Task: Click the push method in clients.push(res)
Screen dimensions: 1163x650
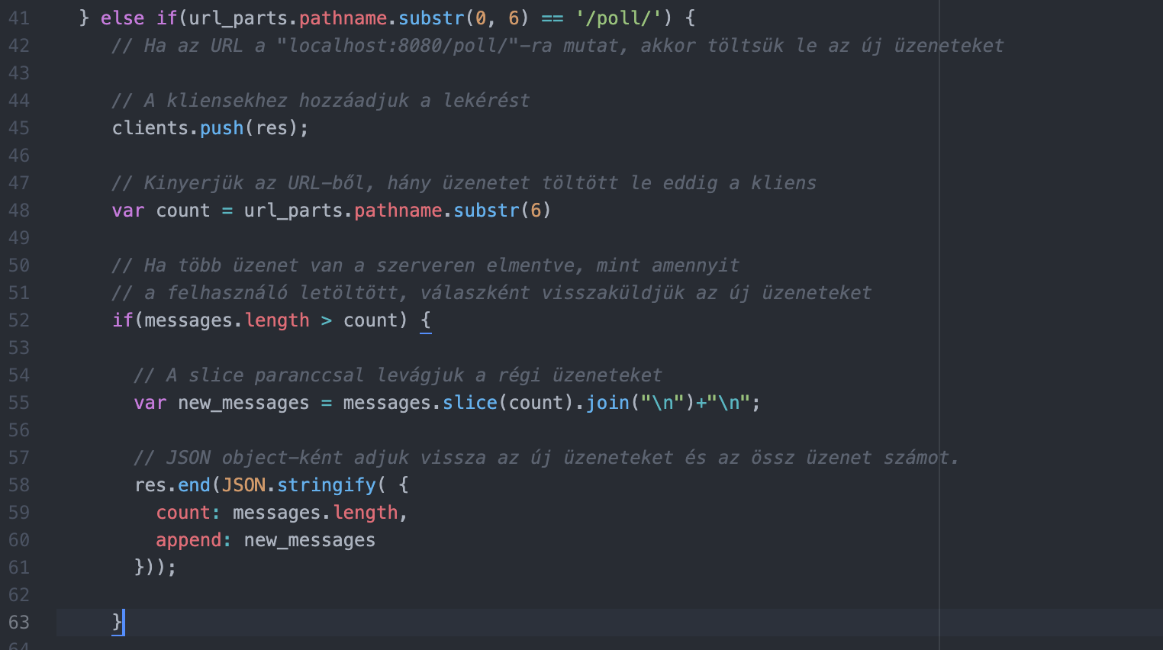Action: click(x=221, y=128)
